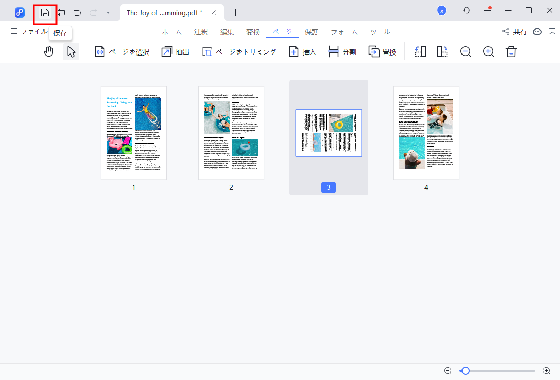This screenshot has width=560, height=380.
Task: Click the Print icon
Action: tap(61, 12)
